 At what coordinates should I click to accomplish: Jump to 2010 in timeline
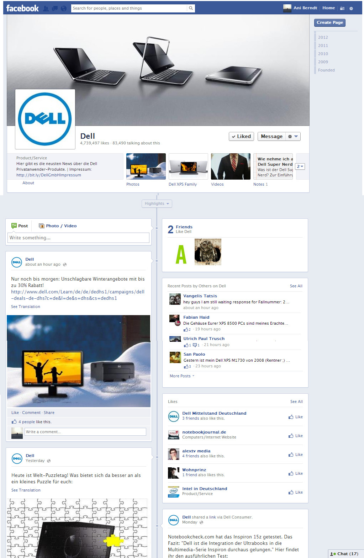pos(323,54)
